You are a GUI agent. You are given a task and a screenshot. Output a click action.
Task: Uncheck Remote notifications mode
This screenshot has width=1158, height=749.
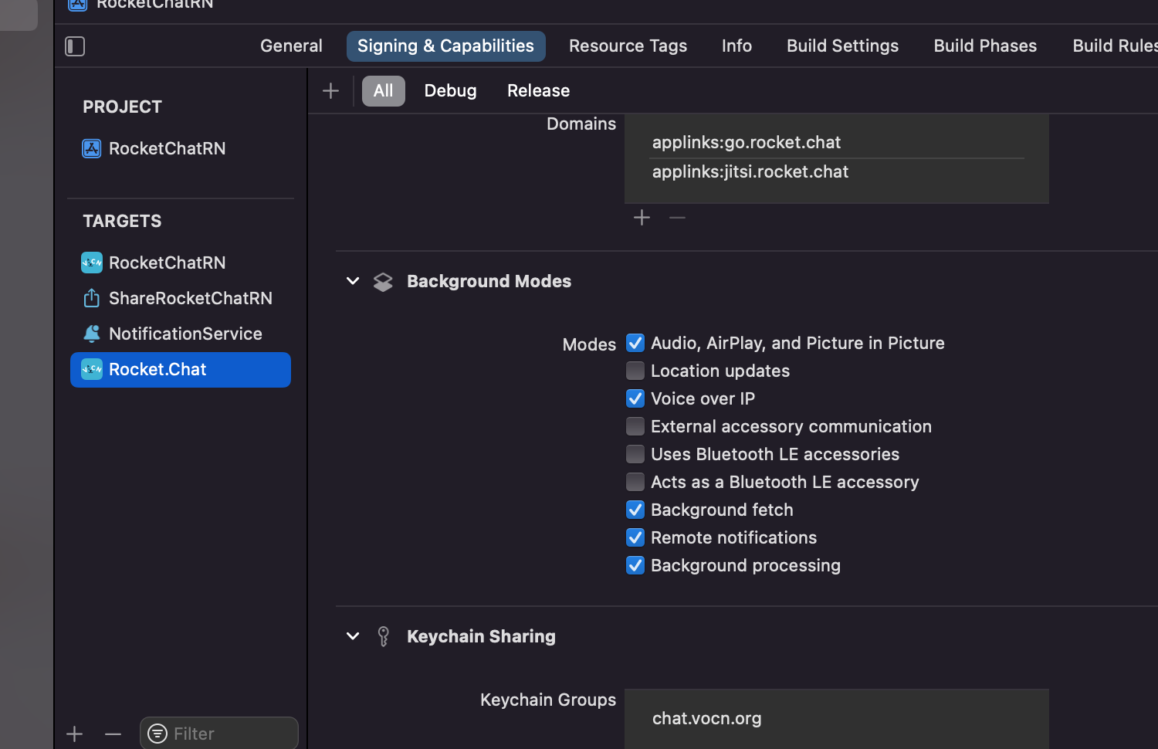click(x=635, y=537)
